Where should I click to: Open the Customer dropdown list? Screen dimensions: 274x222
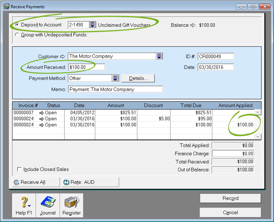click(159, 56)
